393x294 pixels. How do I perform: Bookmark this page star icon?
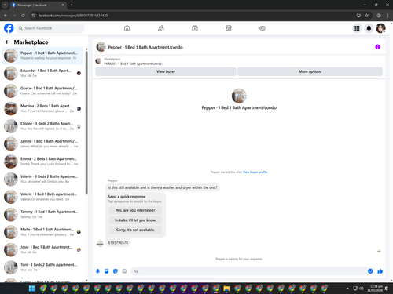[366, 16]
